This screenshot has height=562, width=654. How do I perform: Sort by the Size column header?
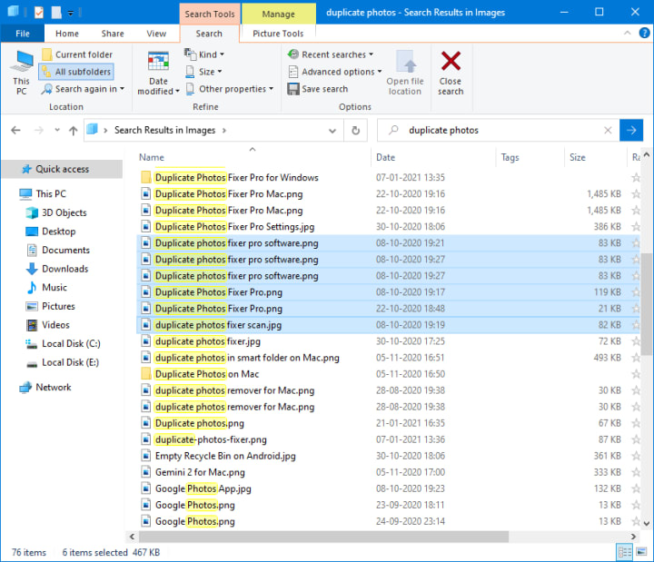(x=596, y=157)
